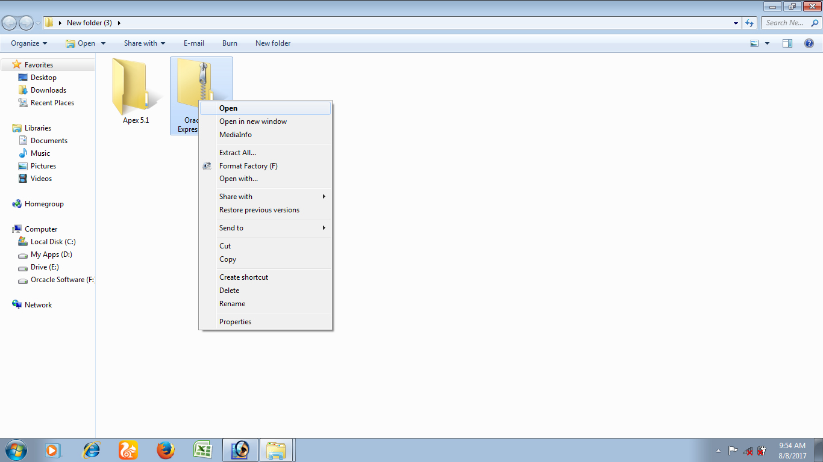823x462 pixels.
Task: Open the Network item in sidebar
Action: pyautogui.click(x=39, y=304)
